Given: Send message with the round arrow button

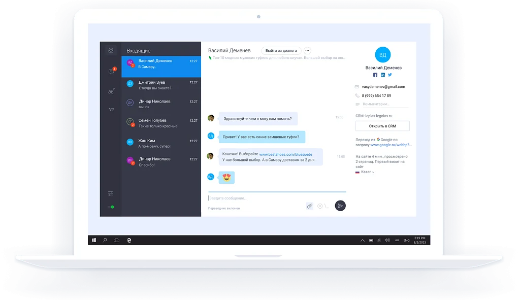Looking at the screenshot, I should 340,206.
